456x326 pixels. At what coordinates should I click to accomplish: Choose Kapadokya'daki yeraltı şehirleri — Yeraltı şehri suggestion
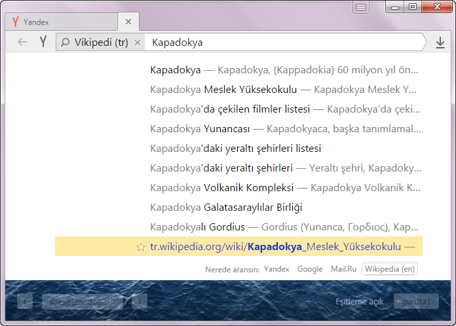238,168
